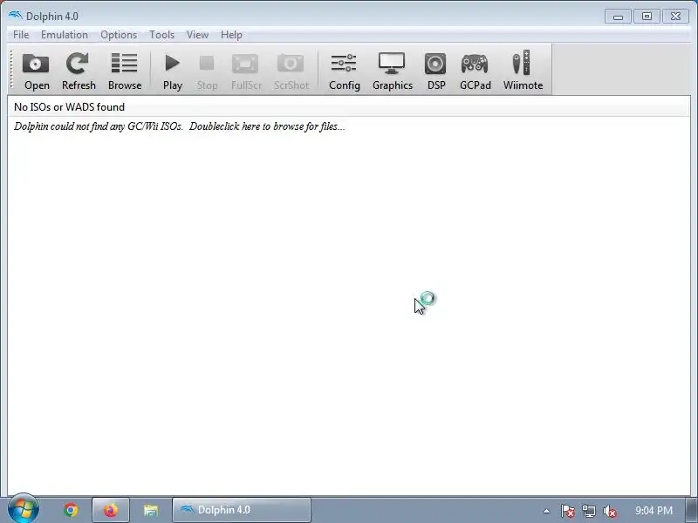
Task: Show hidden system tray icons
Action: 547,511
